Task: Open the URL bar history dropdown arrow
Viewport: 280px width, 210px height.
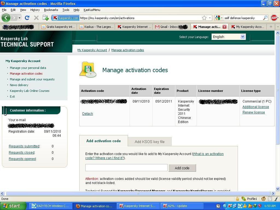Action: pyautogui.click(x=210, y=18)
